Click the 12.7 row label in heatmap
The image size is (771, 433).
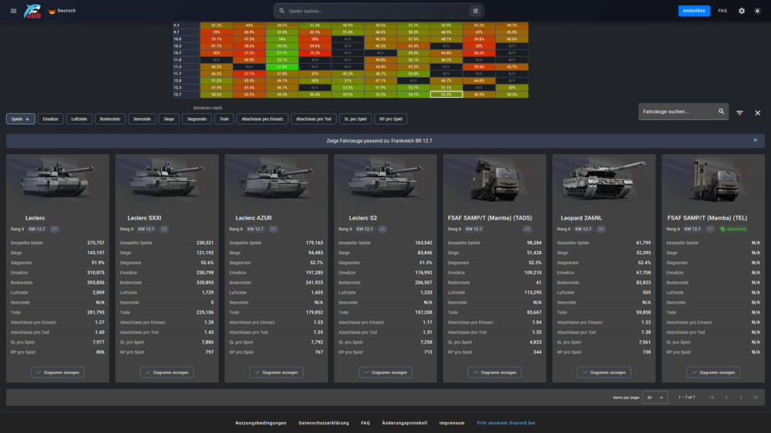tap(177, 94)
